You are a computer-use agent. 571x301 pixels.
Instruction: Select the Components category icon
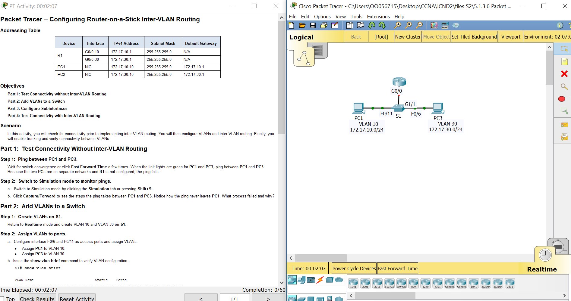click(311, 280)
